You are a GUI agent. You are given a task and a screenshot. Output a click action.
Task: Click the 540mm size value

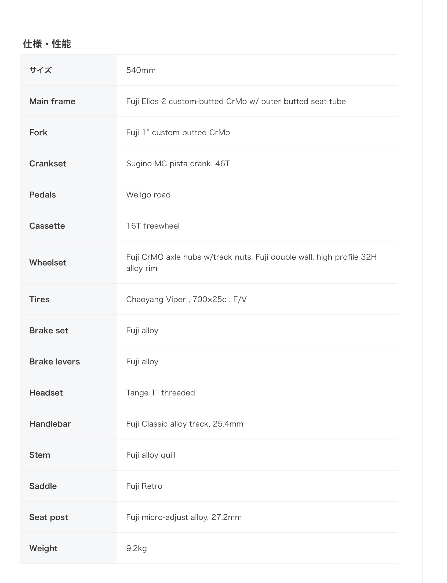[x=141, y=70]
